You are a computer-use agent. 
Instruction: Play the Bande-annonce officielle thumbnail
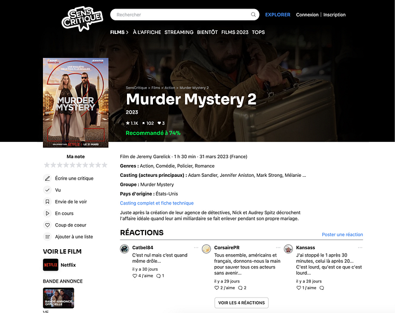[59, 298]
